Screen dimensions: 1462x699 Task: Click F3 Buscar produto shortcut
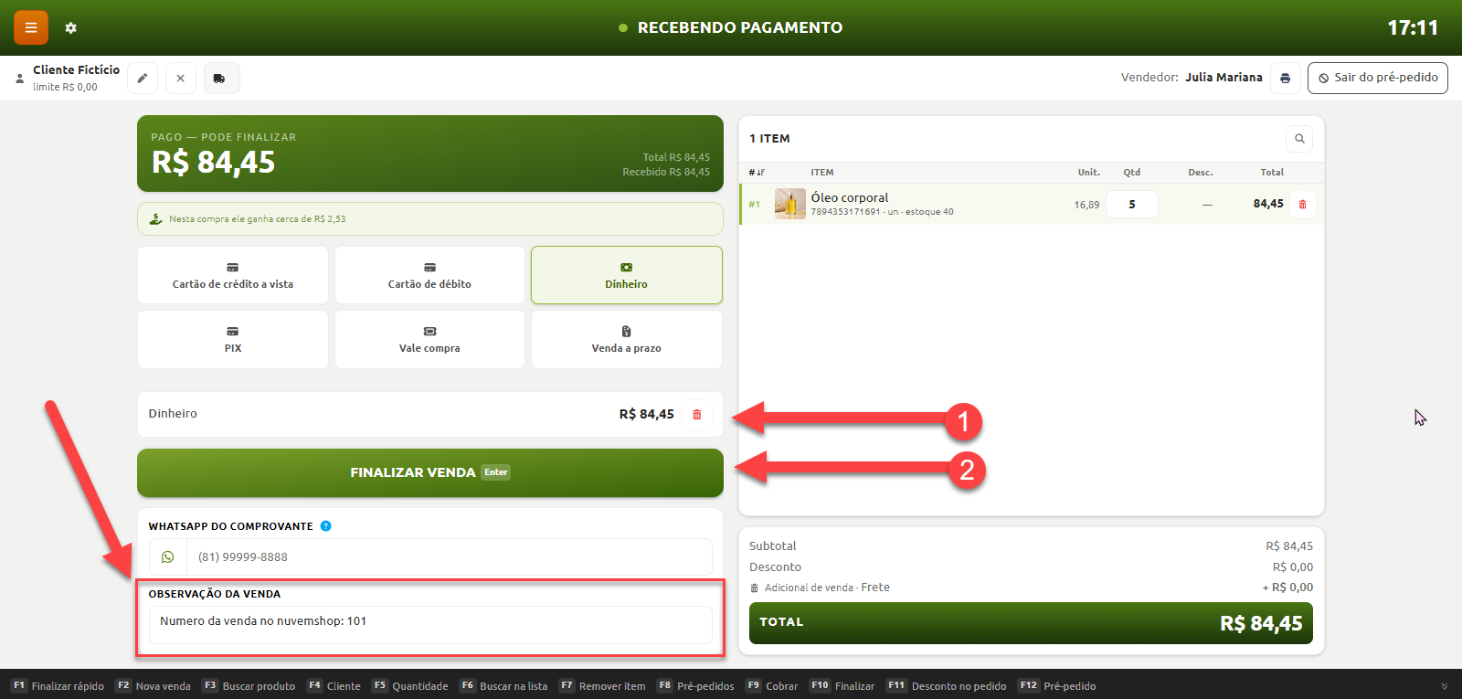pyautogui.click(x=249, y=686)
